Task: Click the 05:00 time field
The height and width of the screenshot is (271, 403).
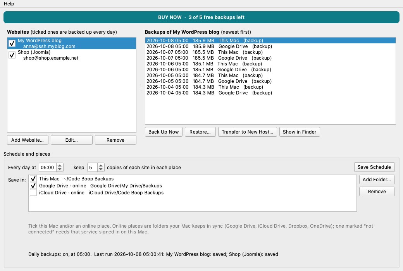Action: [48, 168]
